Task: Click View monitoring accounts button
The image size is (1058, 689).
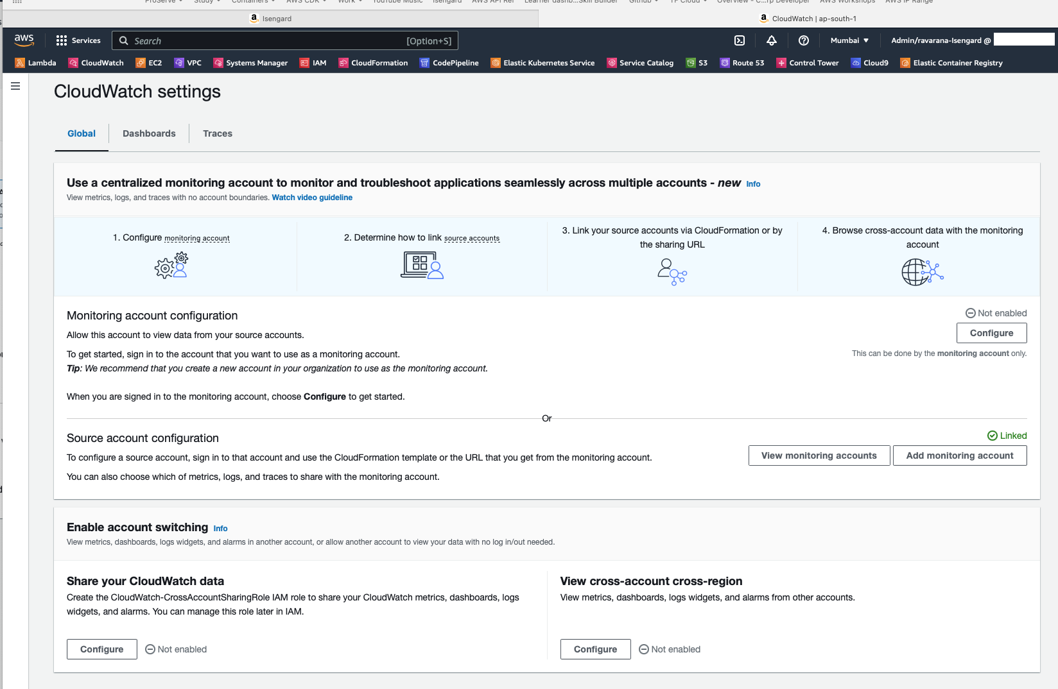Action: coord(819,455)
